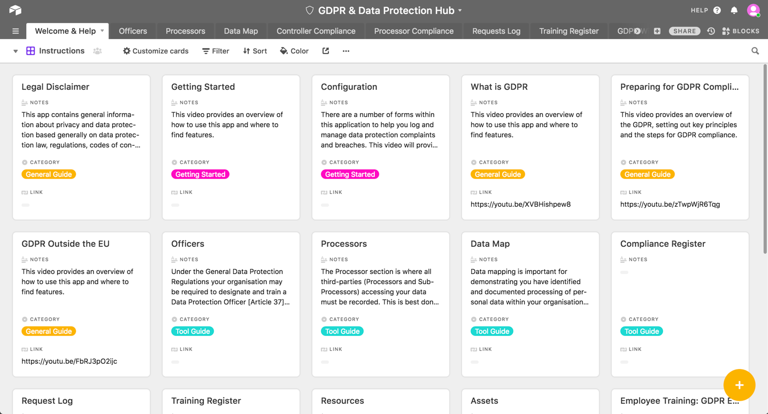Image resolution: width=768 pixels, height=414 pixels.
Task: Open the notifications bell
Action: click(x=734, y=10)
